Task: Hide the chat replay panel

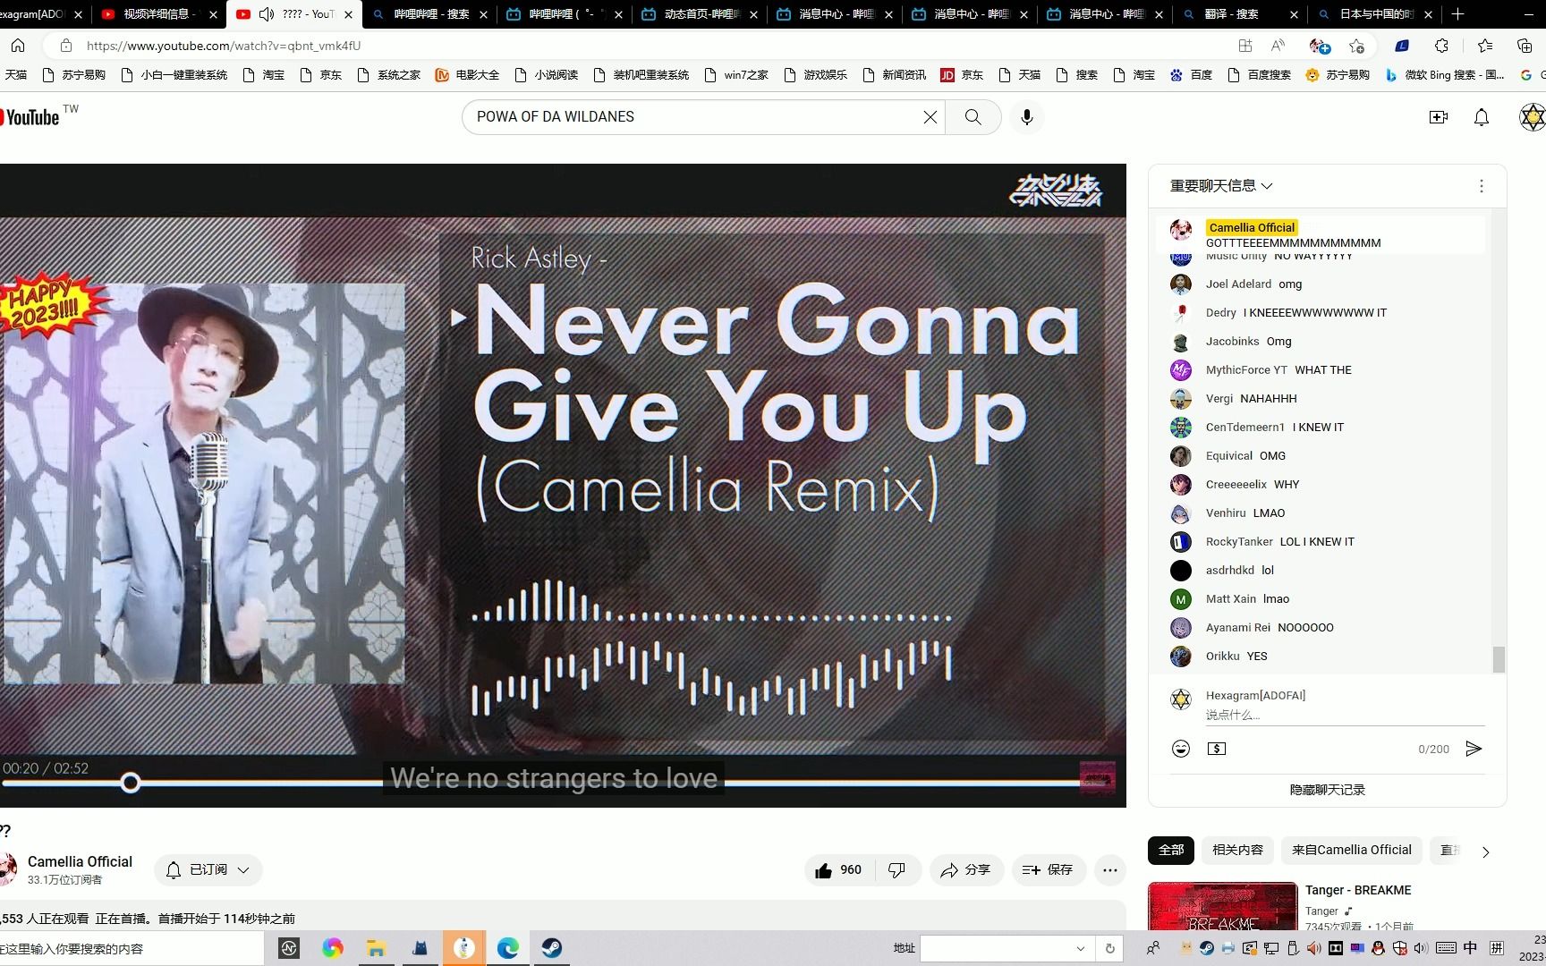Action: (1327, 790)
